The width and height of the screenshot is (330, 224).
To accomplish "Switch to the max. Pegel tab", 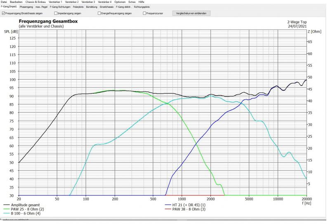I will click(42, 7).
